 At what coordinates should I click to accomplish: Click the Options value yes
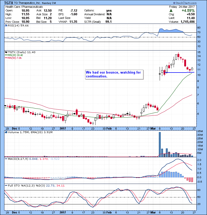[x=109, y=11]
